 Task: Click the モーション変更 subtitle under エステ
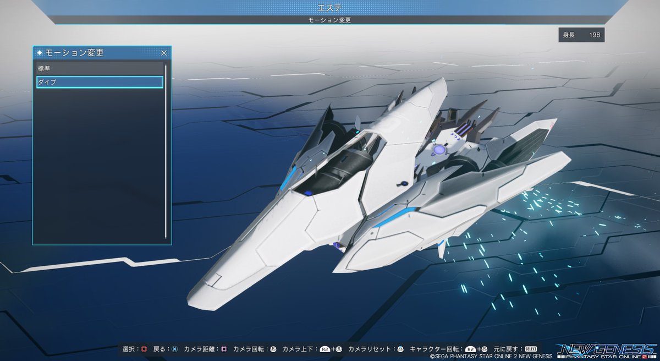click(x=329, y=20)
